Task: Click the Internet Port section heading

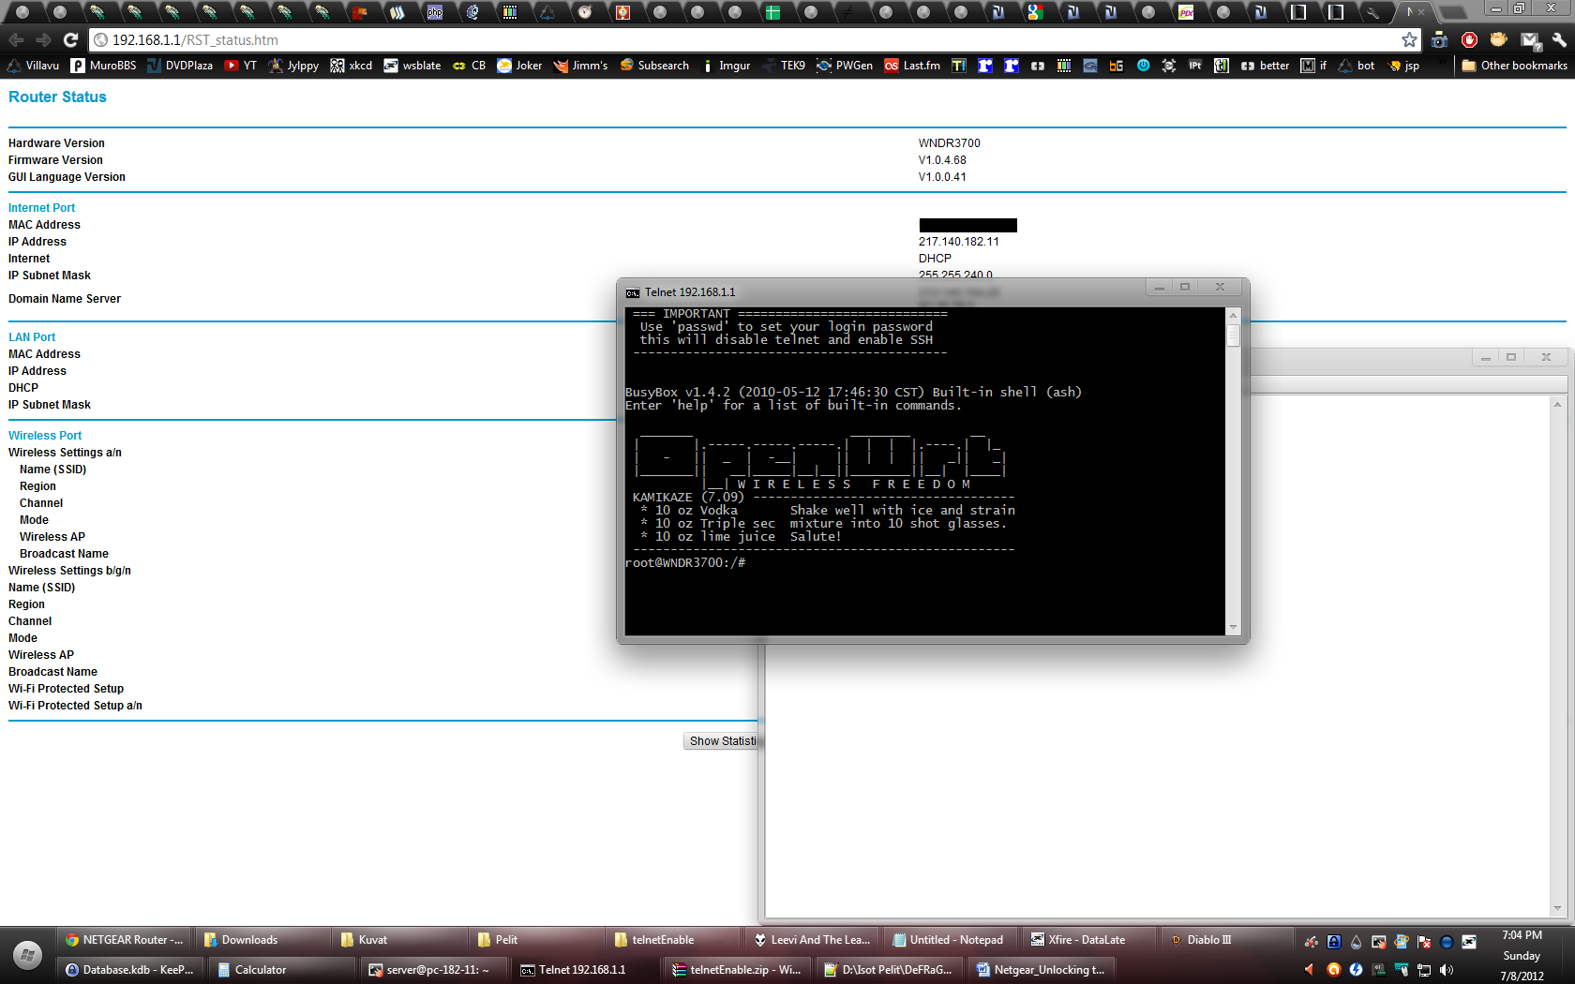Action: point(41,208)
